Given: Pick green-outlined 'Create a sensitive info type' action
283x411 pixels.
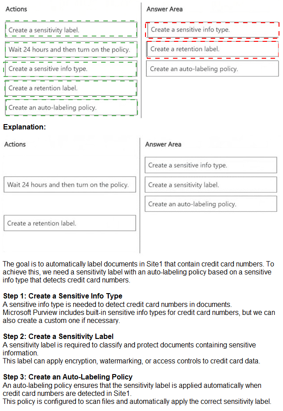Looking at the screenshot, I should (x=71, y=69).
